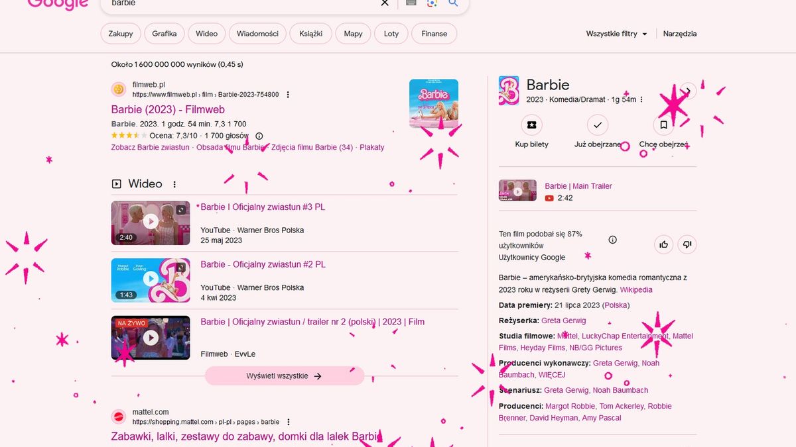The image size is (796, 447).
Task: Select the Grafika filter tab
Action: click(x=165, y=34)
